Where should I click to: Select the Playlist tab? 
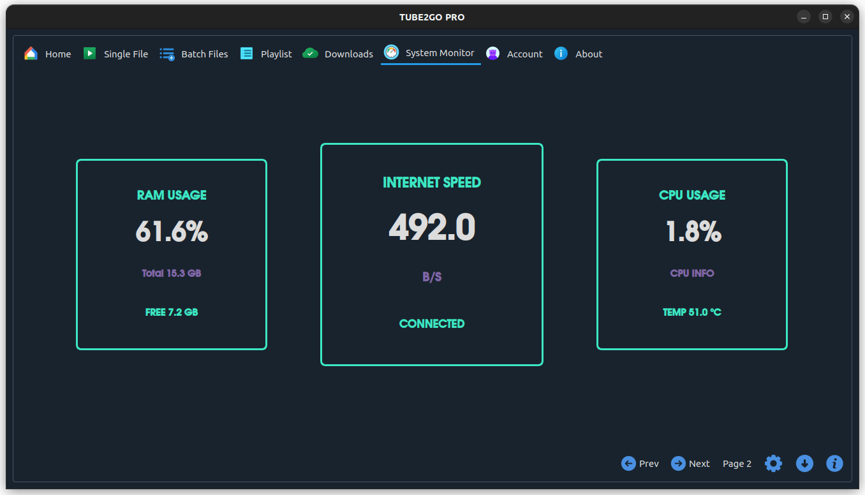(266, 54)
